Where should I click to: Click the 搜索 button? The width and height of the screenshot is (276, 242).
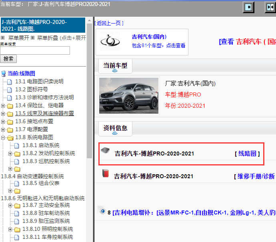coord(8,59)
